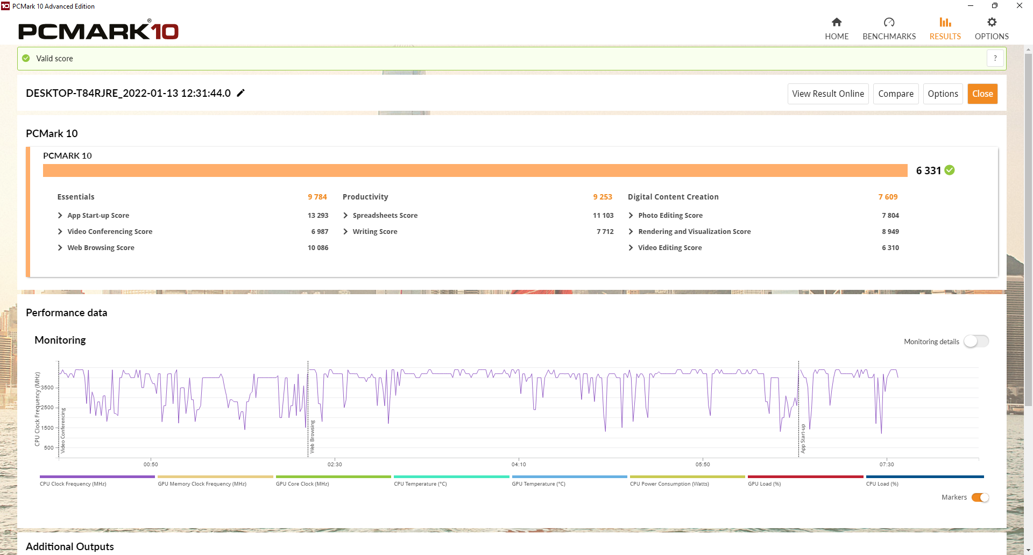
Task: Click the Additional Outputs heading
Action: [x=70, y=546]
